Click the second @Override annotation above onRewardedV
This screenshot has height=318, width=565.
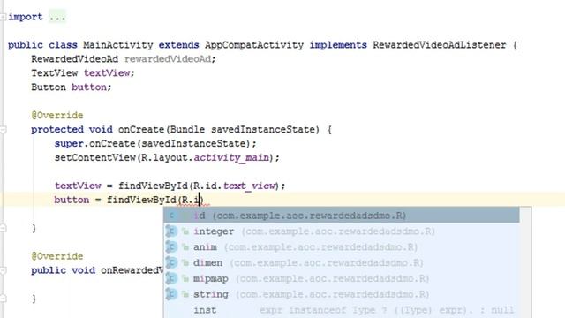coord(56,256)
